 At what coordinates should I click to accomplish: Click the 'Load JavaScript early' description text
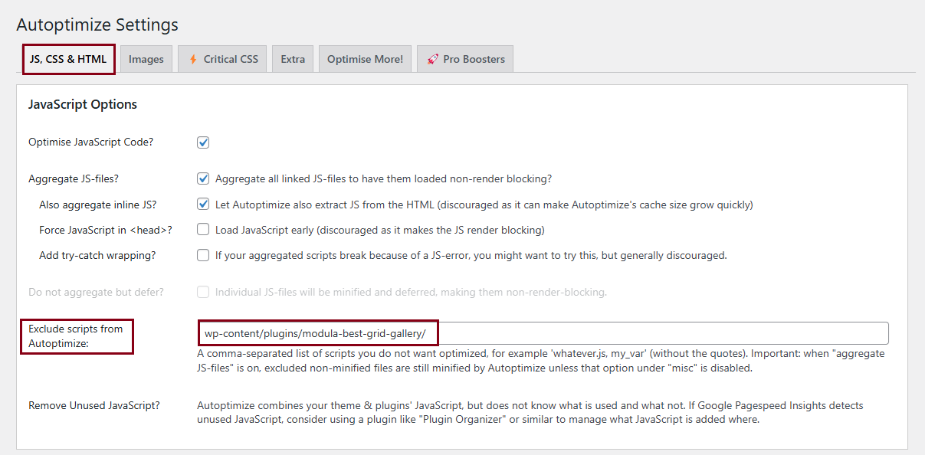pos(379,230)
